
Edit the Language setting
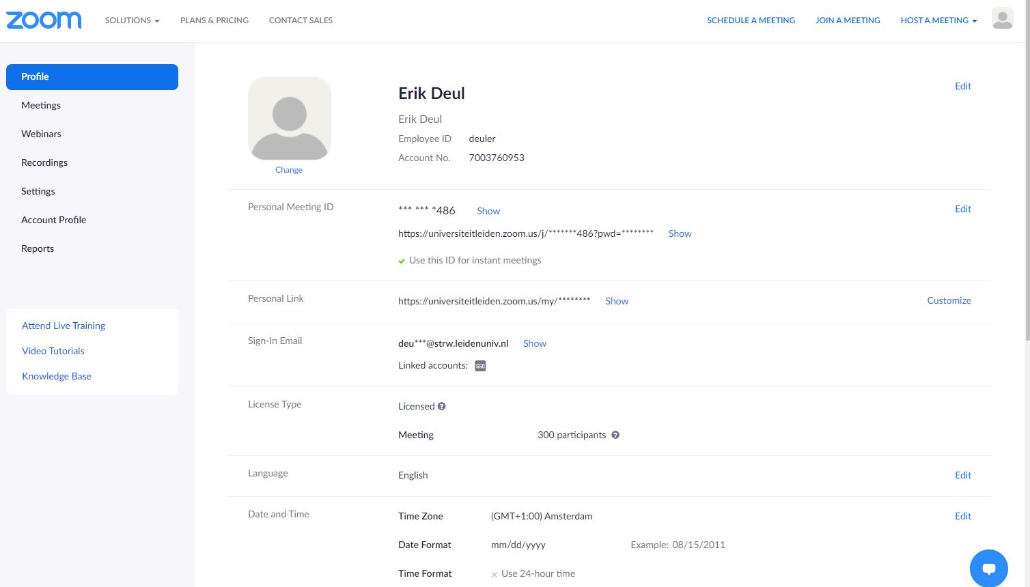pyautogui.click(x=962, y=475)
